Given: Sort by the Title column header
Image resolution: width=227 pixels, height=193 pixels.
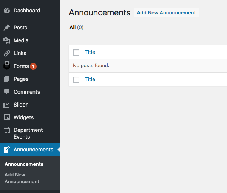Looking at the screenshot, I should [x=90, y=52].
